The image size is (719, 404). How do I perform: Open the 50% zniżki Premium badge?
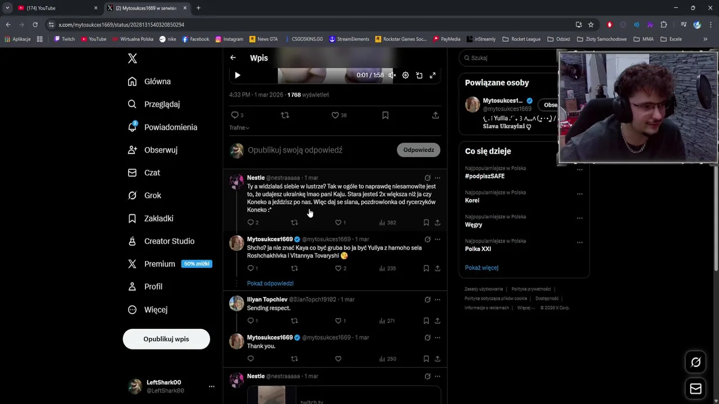point(197,264)
